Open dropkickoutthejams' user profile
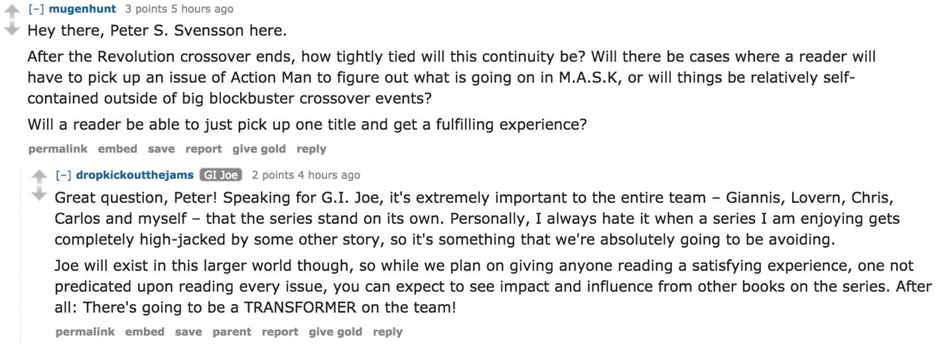The height and width of the screenshot is (344, 946). click(x=135, y=175)
